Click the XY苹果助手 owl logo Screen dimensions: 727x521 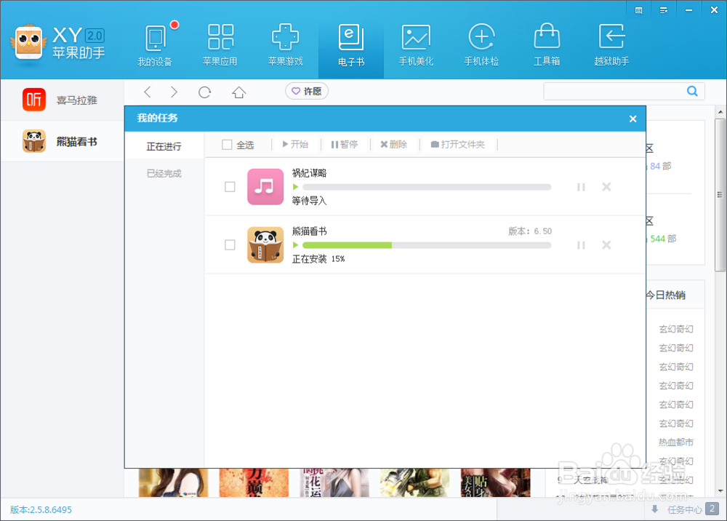coord(29,43)
